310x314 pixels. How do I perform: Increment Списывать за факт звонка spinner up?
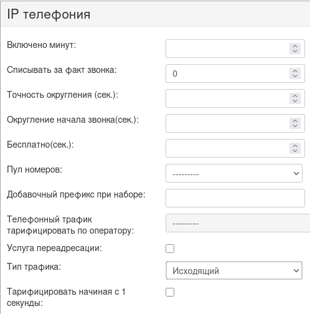295,71
